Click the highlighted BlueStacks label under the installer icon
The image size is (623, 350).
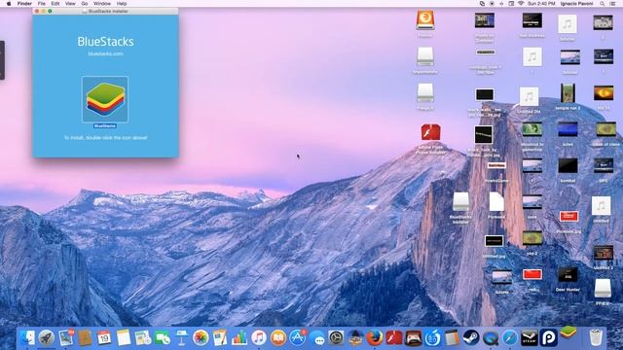coord(105,126)
